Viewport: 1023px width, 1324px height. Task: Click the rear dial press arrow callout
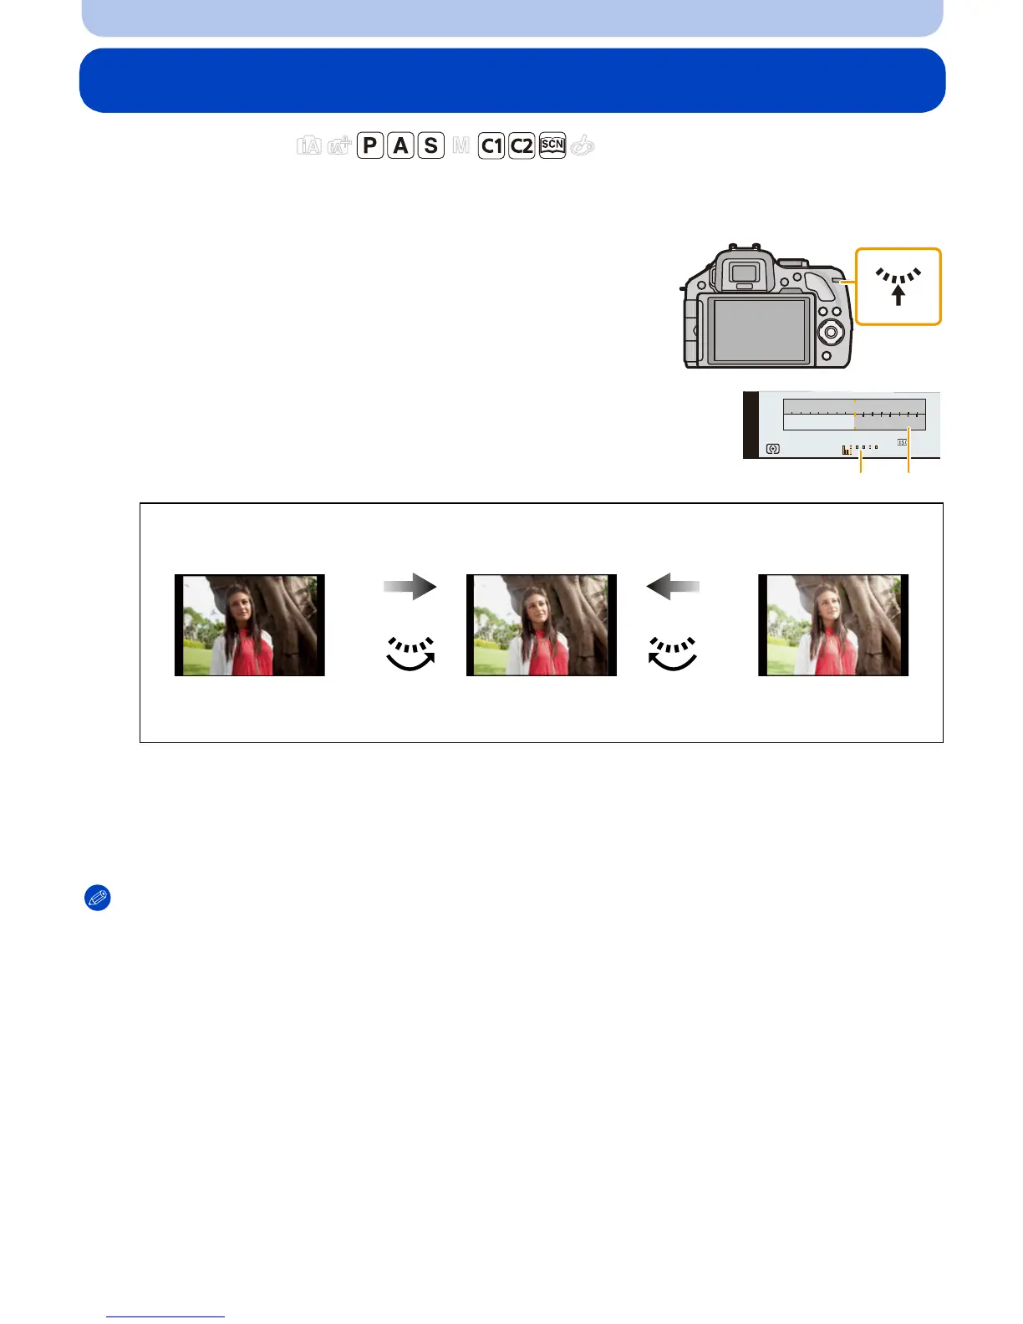(x=898, y=287)
